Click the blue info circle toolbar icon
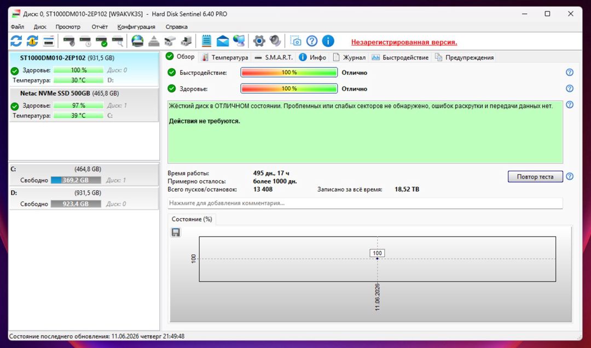This screenshot has height=348, width=591. point(328,41)
